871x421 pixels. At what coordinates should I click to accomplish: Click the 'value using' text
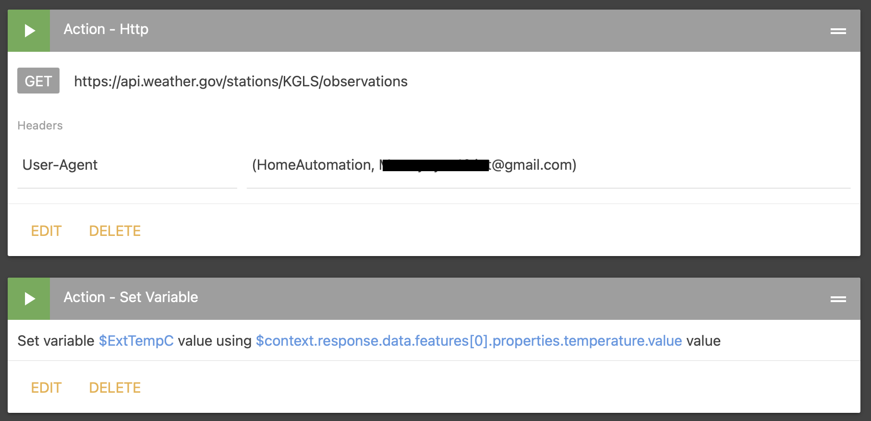(x=215, y=341)
